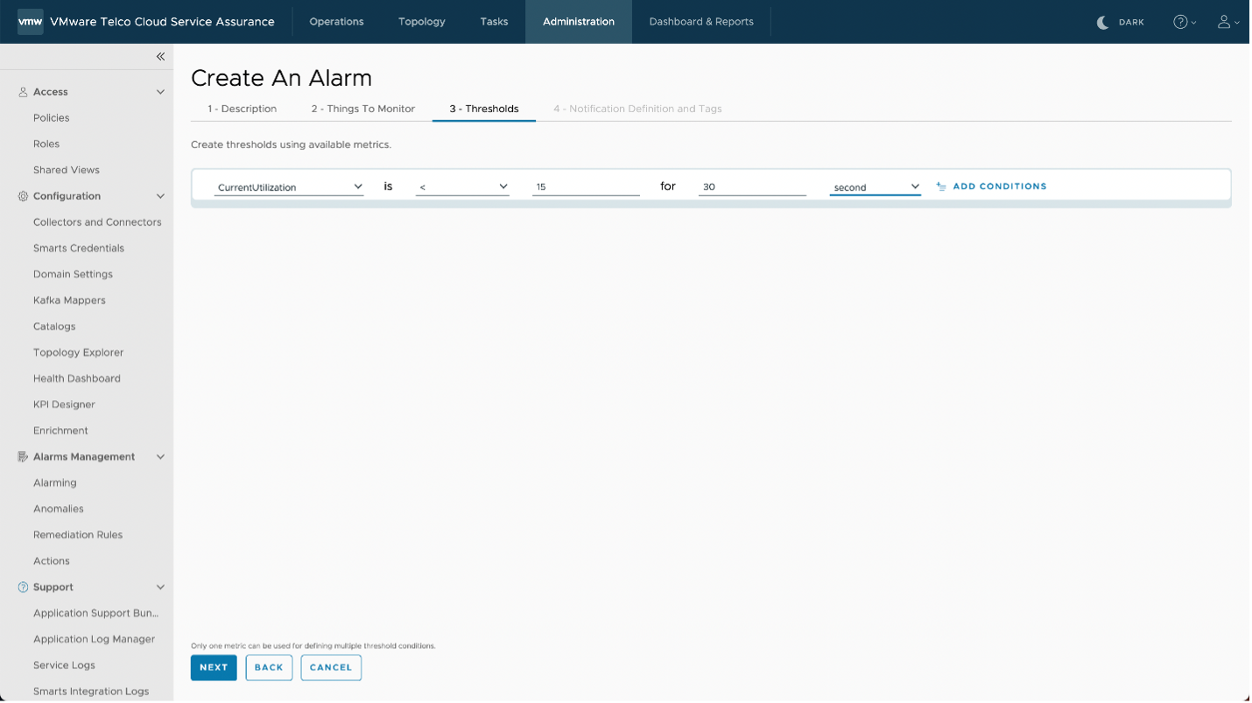Click the Alarms Management icon
Screen dimensions: 1252x703
pos(23,457)
